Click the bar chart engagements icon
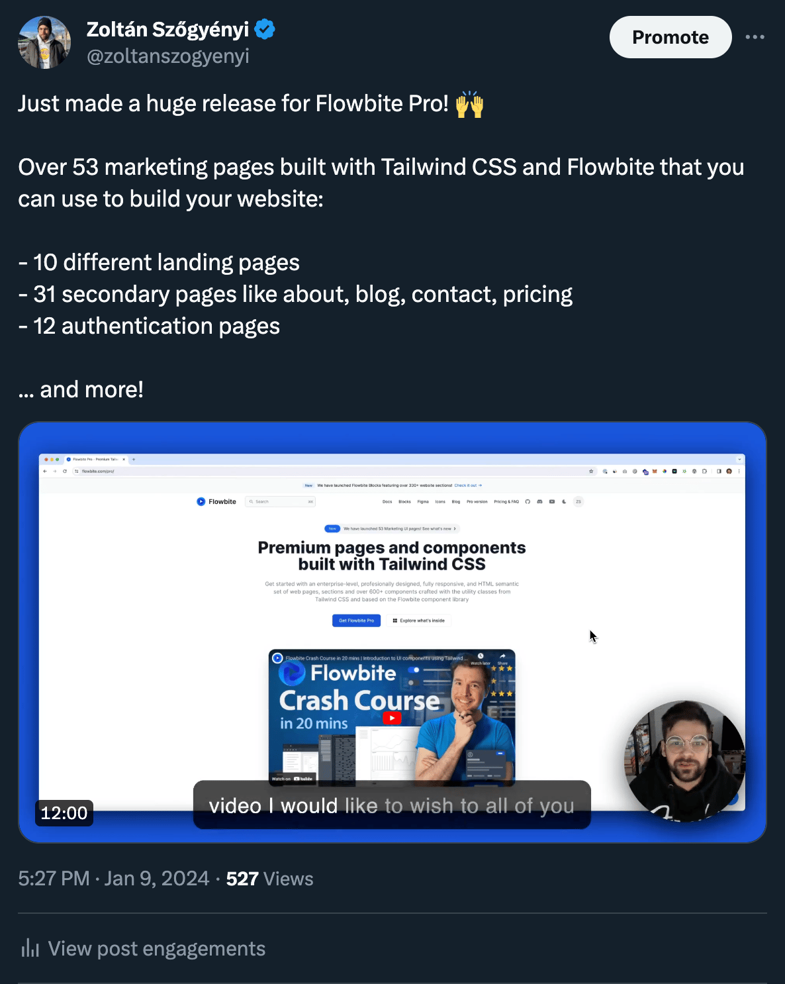785x984 pixels. (30, 948)
